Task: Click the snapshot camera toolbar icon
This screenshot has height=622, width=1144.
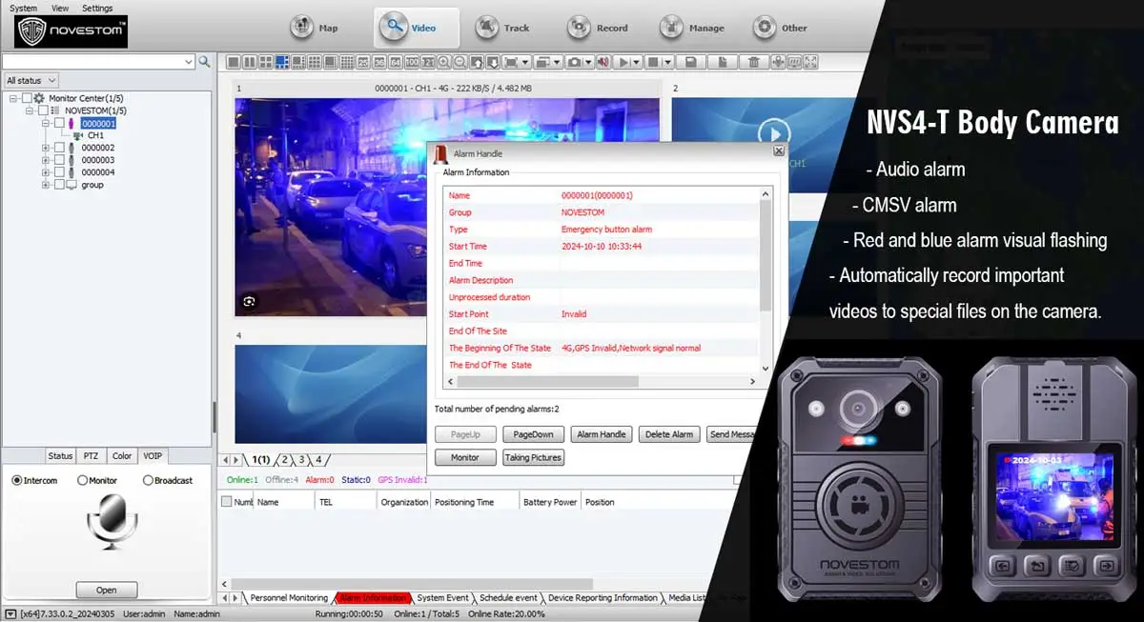Action: pos(574,62)
